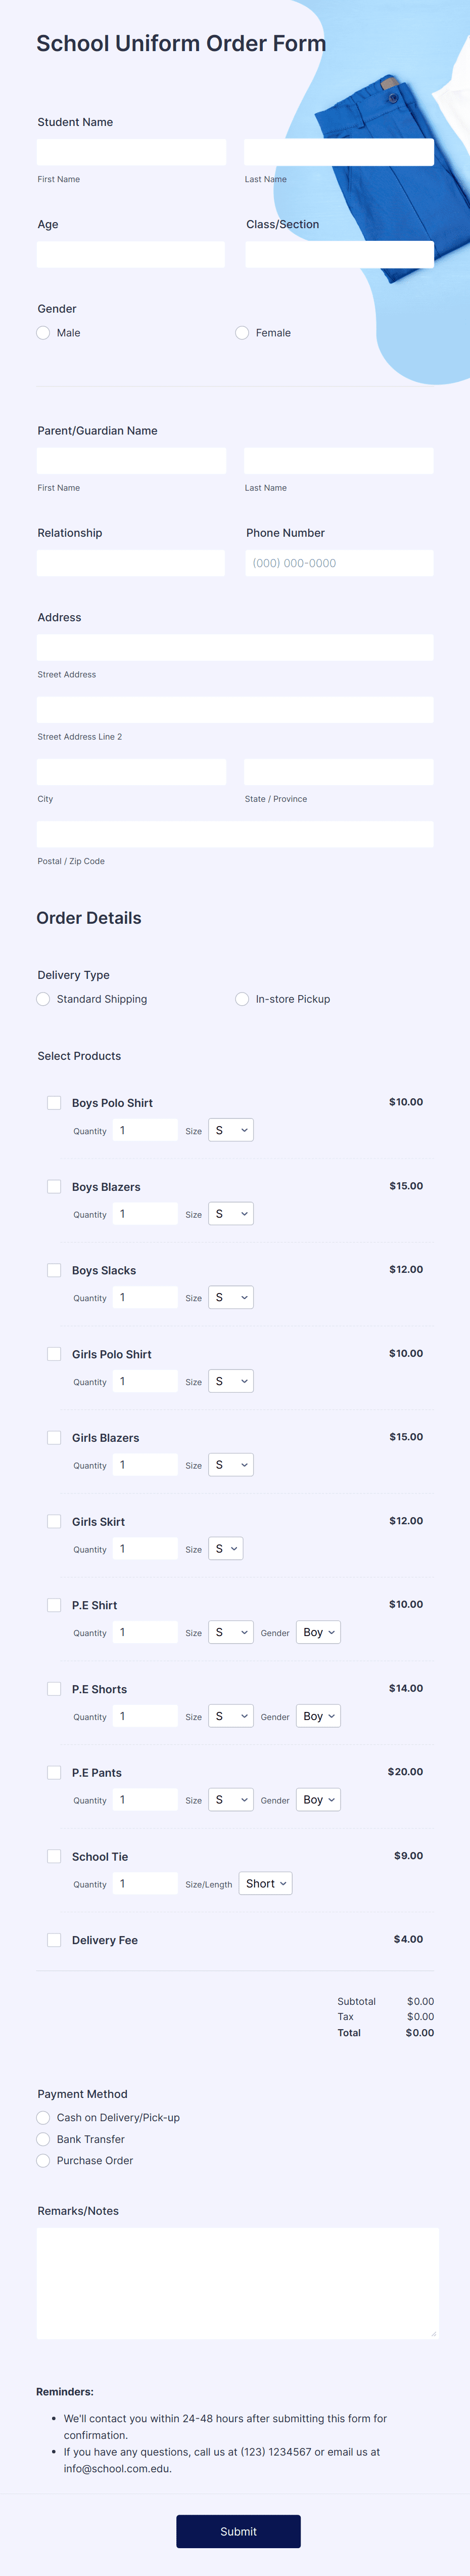Select Bank Transfer payment method
Image resolution: width=470 pixels, height=2576 pixels.
pyautogui.click(x=43, y=2140)
